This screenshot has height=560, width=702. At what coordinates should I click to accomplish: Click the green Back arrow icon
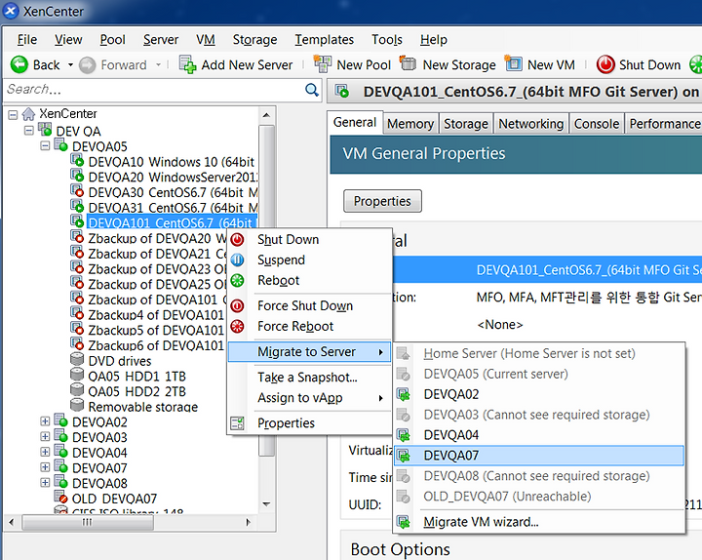[19, 64]
